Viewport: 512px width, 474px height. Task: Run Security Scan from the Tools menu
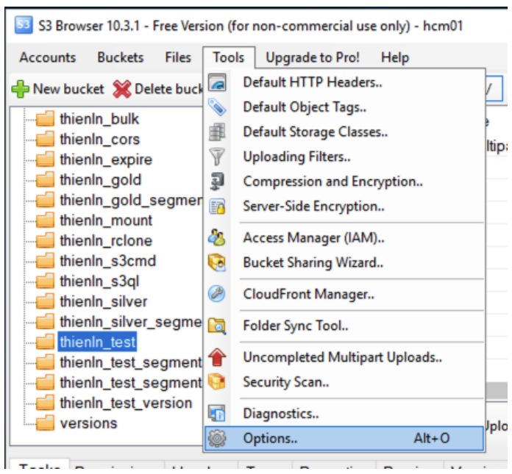coord(285,382)
